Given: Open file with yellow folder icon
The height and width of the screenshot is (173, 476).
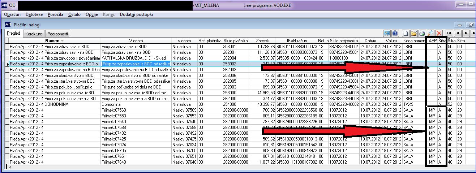Looking at the screenshot, I should click(414, 33).
